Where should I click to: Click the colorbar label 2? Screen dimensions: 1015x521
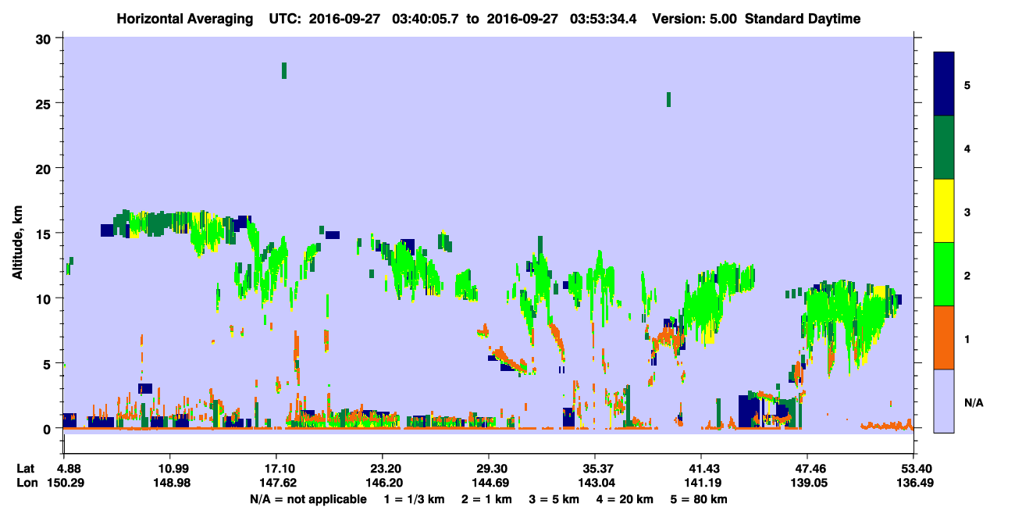[967, 275]
